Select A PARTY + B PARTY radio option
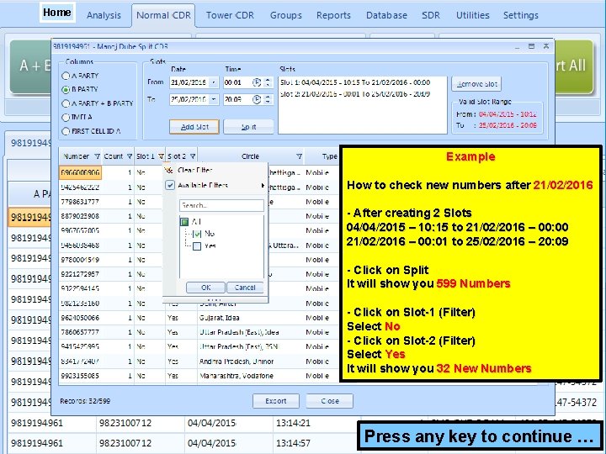The image size is (606, 454). coord(66,103)
